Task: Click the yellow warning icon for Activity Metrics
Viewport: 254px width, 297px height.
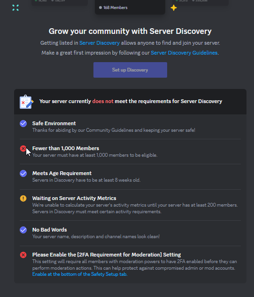Action: (x=23, y=198)
